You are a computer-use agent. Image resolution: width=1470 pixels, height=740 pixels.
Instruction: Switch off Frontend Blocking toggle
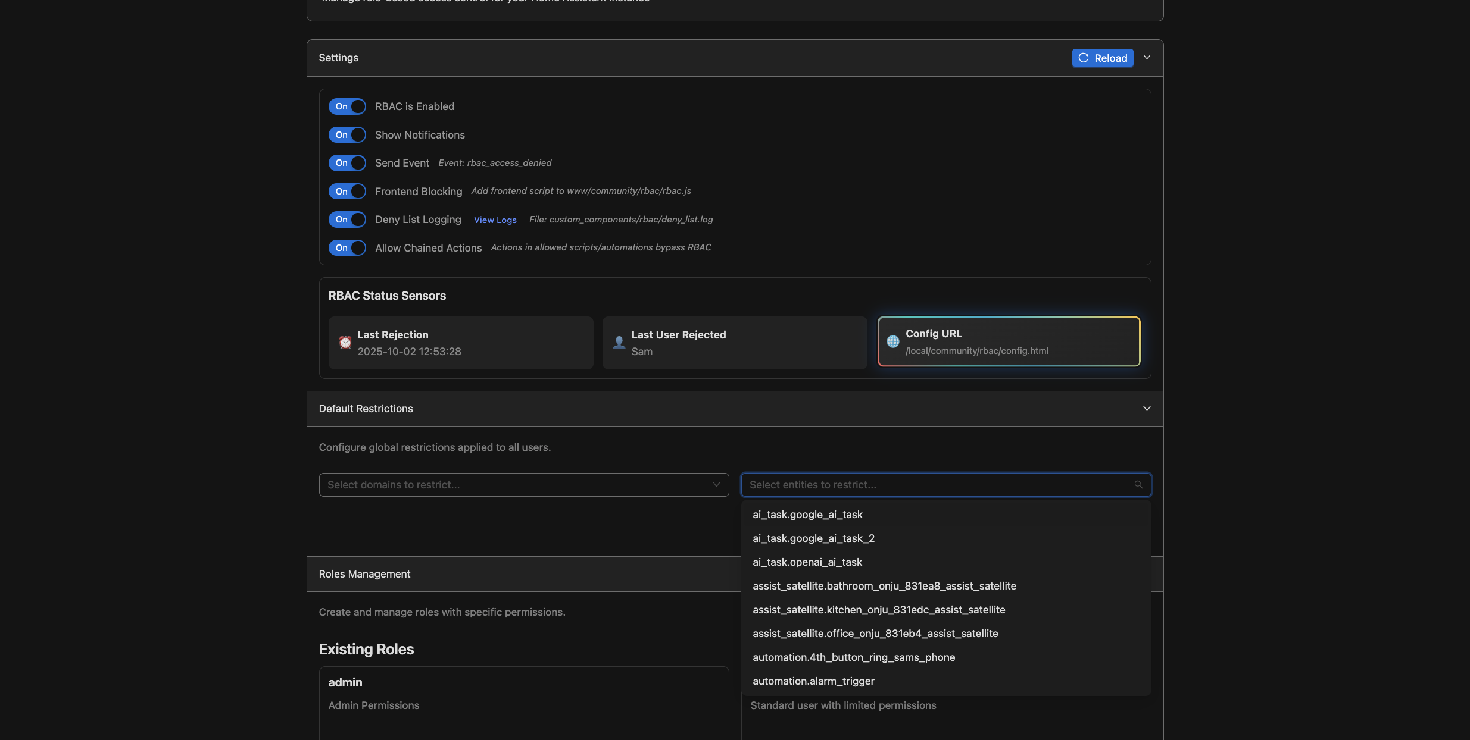347,192
